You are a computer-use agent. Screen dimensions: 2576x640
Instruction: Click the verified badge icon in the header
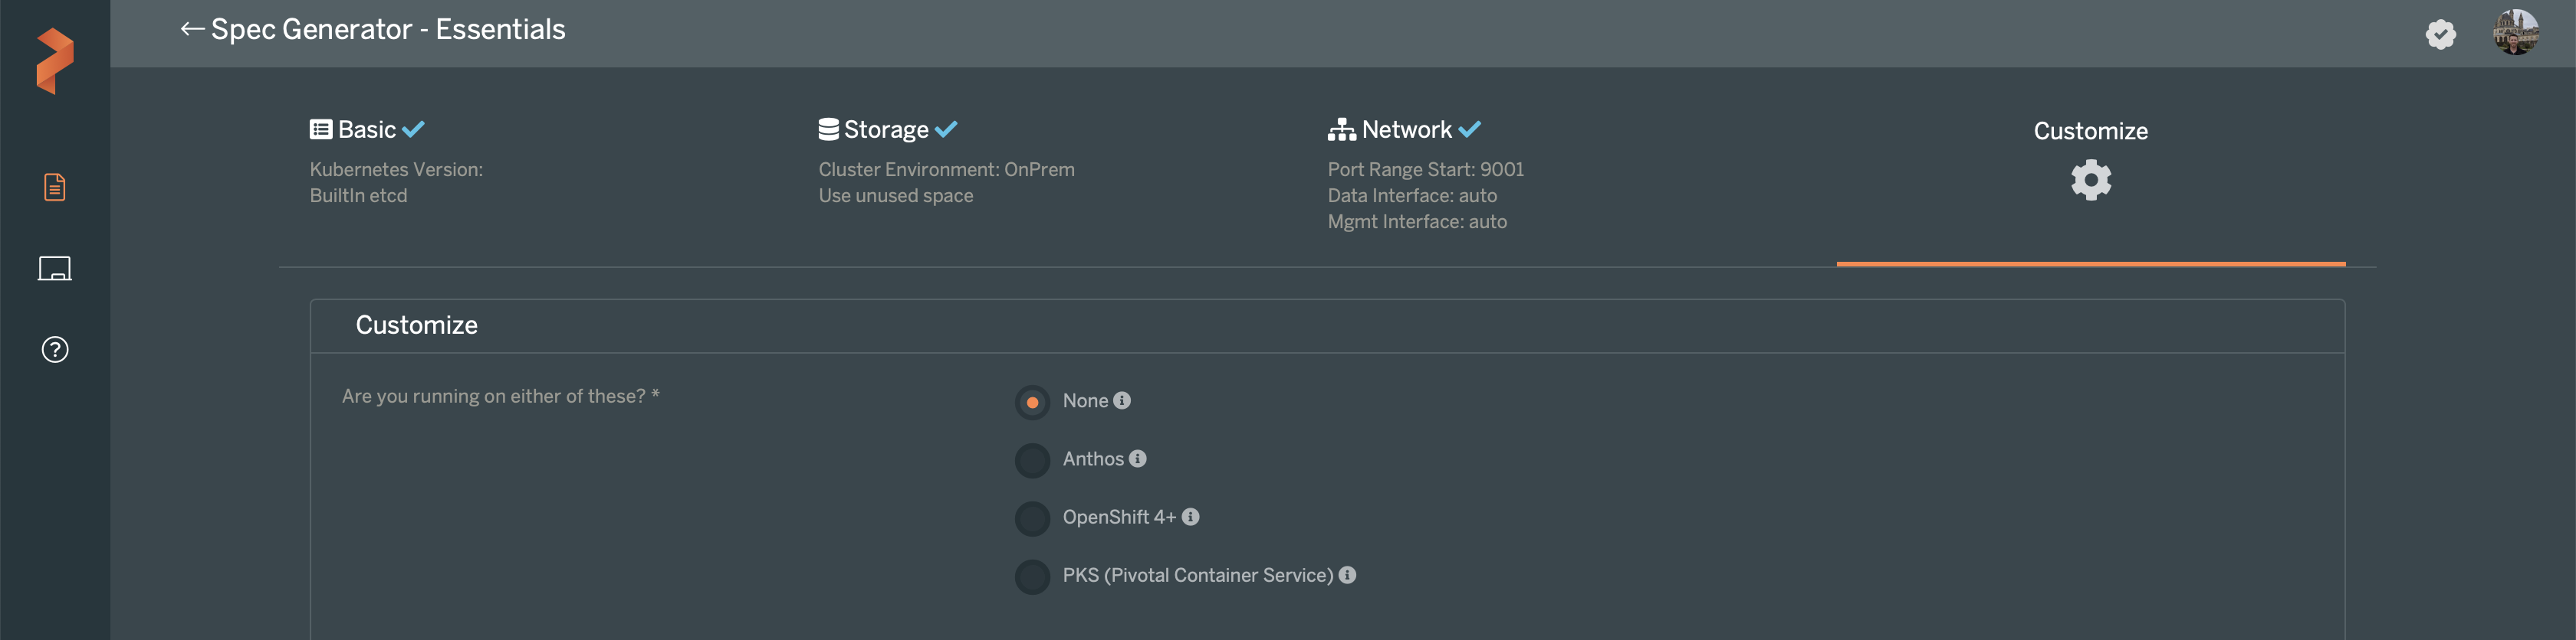[x=2440, y=34]
